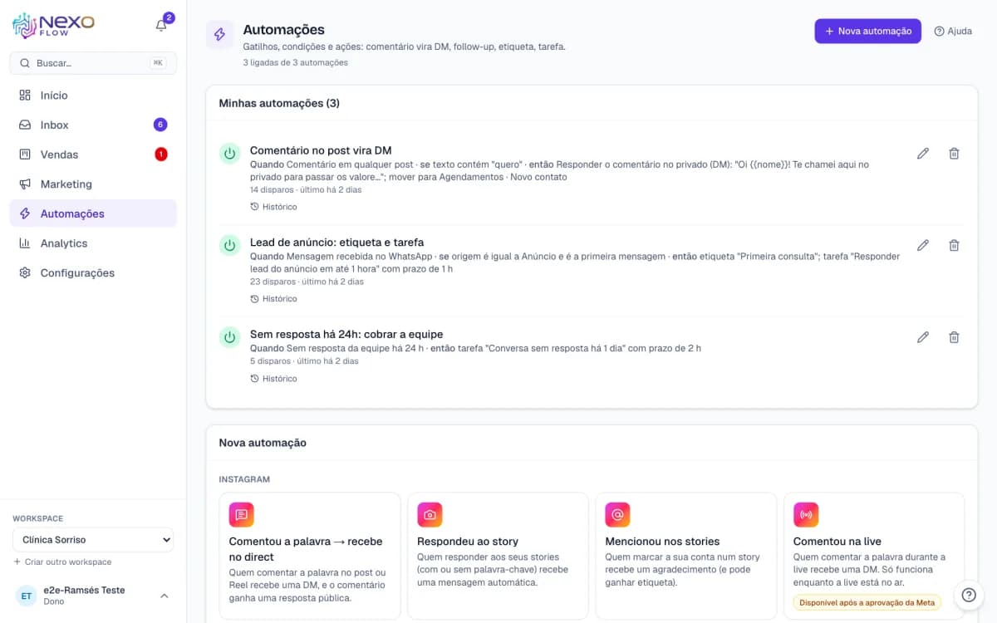Navigate to Marketing
This screenshot has height=623, width=997.
pos(93,184)
